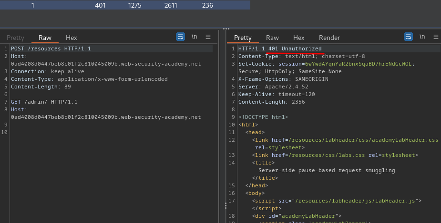Open hamburger options menu in request panel

click(x=208, y=37)
